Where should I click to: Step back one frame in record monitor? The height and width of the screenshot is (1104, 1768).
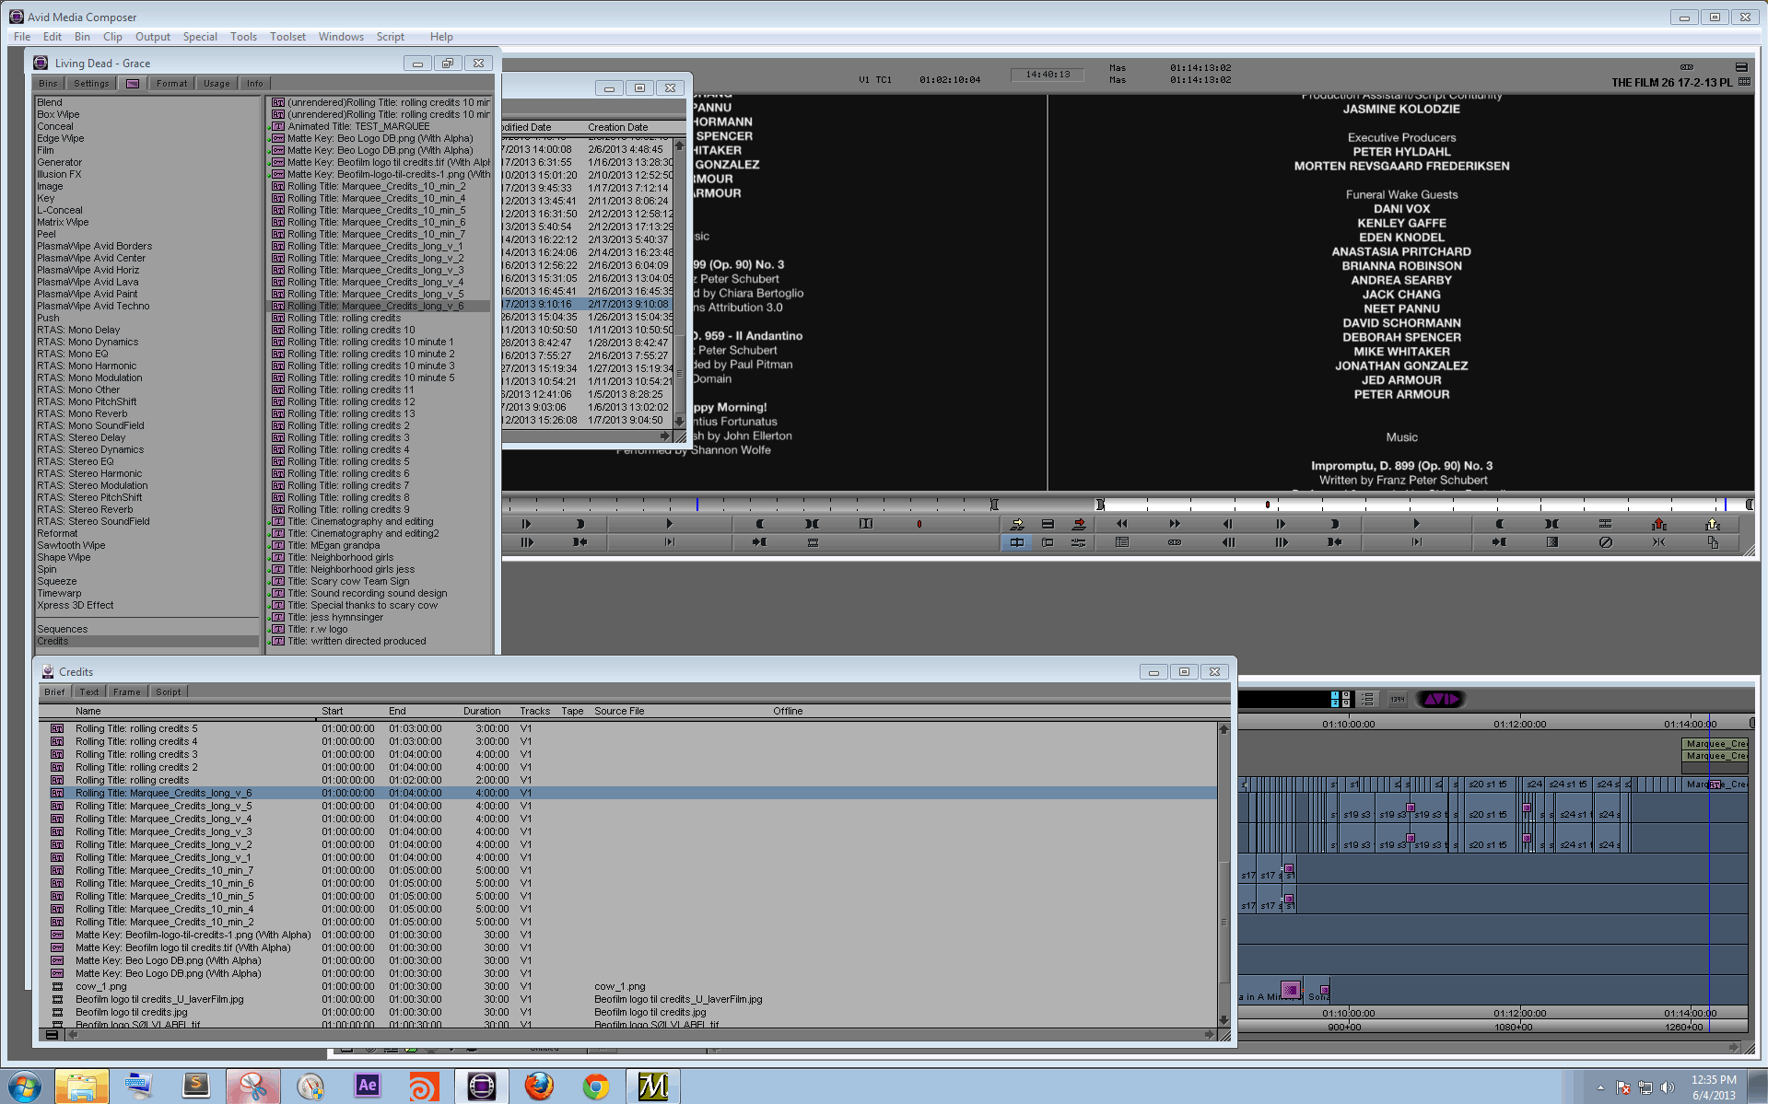[1227, 524]
